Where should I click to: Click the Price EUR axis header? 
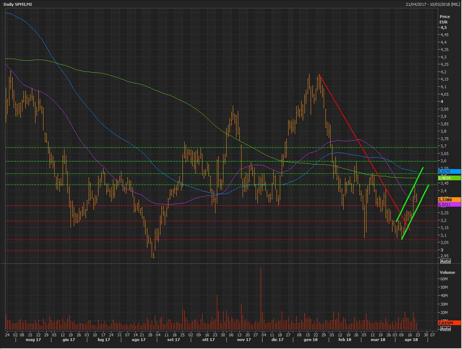(445, 19)
